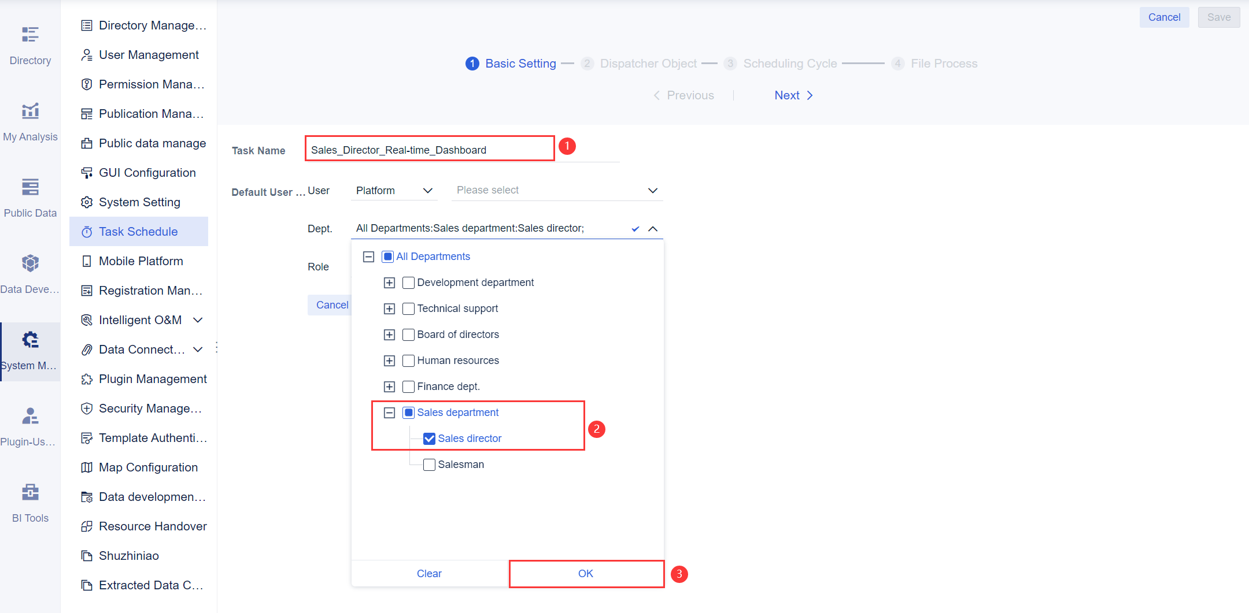
Task: Open the Task Schedule settings
Action: 138,231
